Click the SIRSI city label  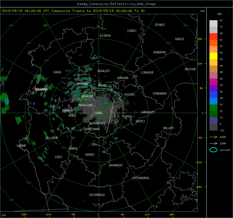(59, 157)
